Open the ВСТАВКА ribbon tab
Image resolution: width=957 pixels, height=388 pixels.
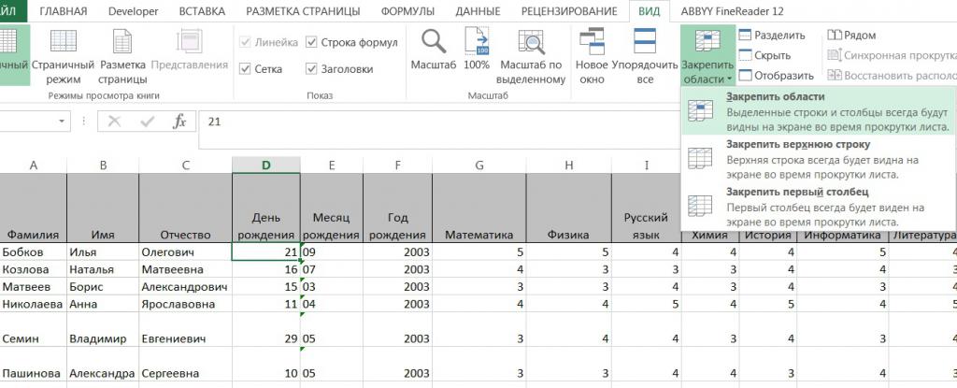202,11
